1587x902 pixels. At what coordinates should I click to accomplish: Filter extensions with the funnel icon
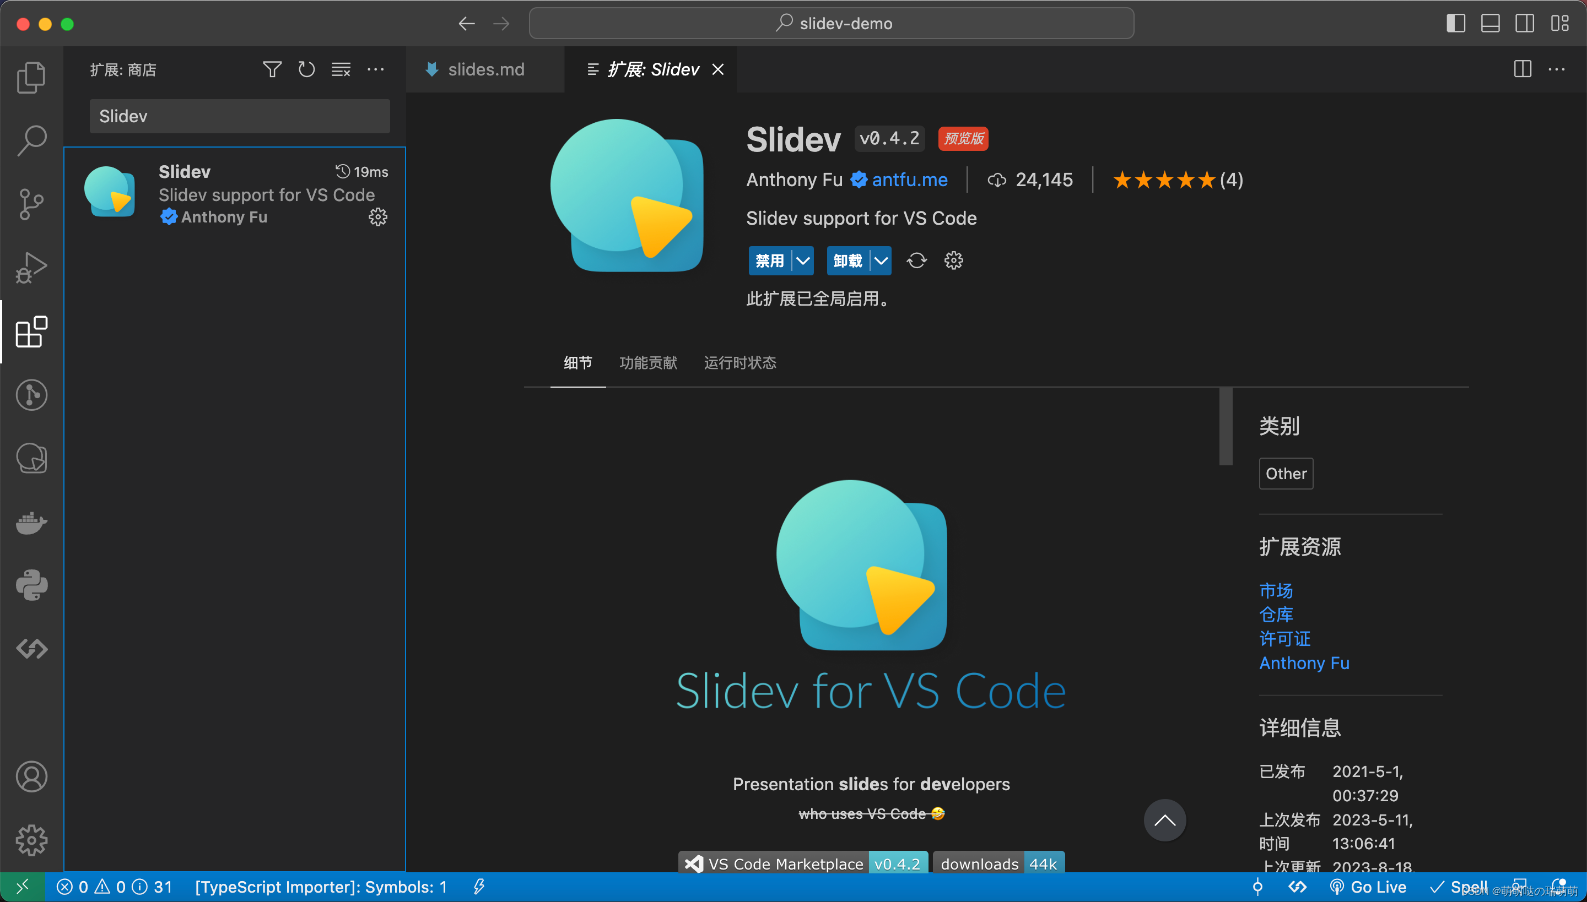(272, 69)
